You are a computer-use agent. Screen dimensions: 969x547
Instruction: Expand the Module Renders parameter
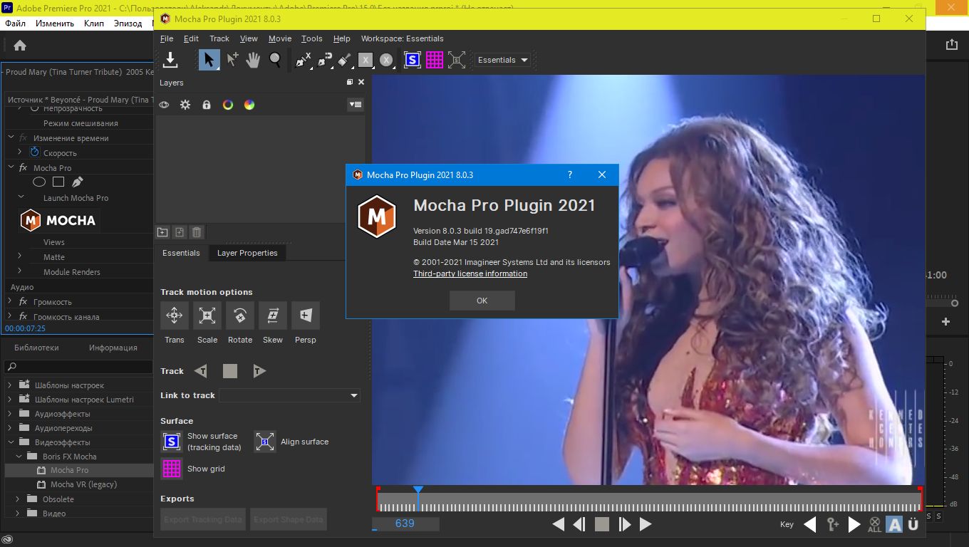coord(20,271)
